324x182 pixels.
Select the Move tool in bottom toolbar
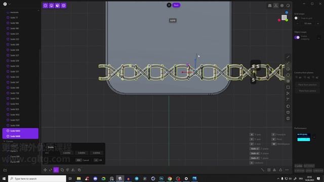click(x=45, y=170)
